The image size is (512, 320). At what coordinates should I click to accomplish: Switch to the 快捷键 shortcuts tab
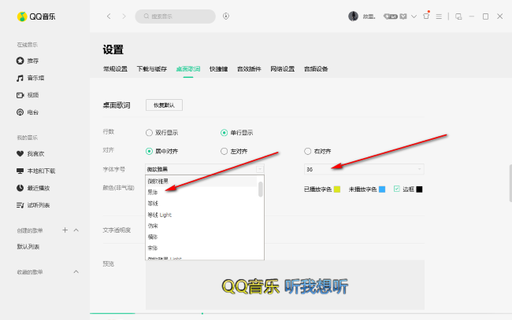click(x=218, y=69)
